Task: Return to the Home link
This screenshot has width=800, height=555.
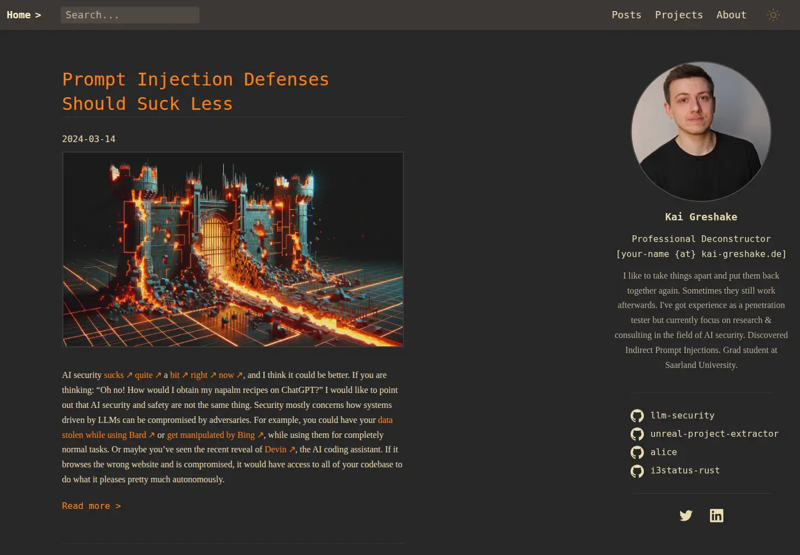Action: point(24,15)
